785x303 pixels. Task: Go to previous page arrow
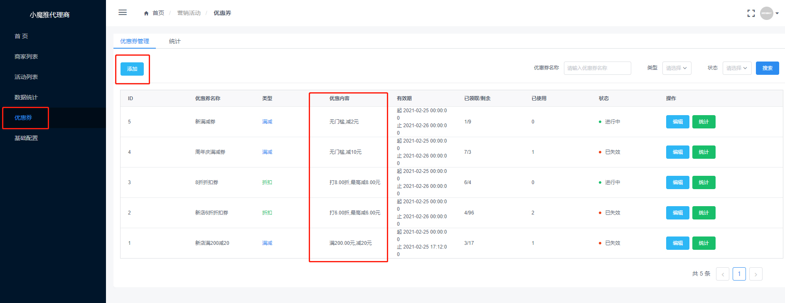723,274
